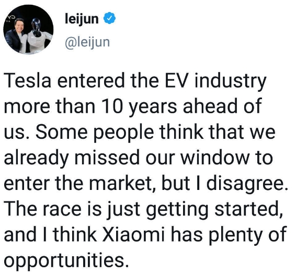Select the word disagree in the tweet
The image size is (296, 275).
point(247,183)
